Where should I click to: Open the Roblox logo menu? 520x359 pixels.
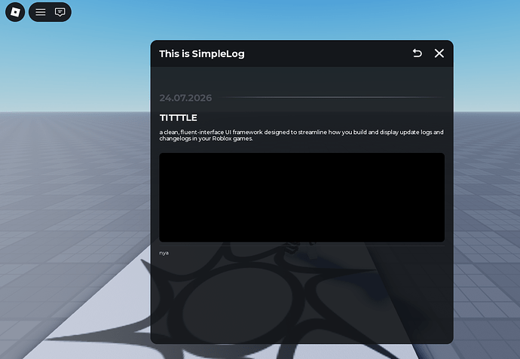click(15, 12)
